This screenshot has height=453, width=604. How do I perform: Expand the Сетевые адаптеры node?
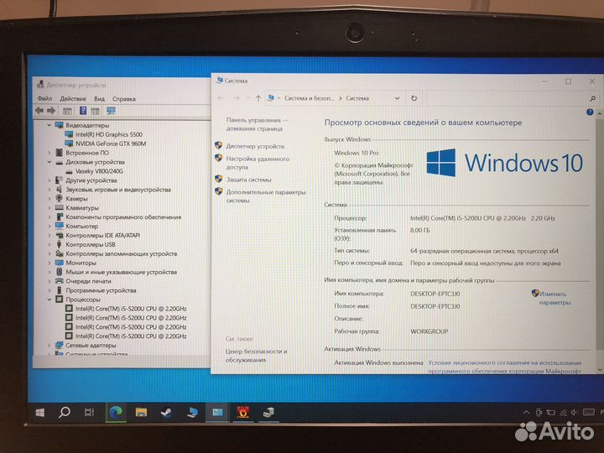point(49,345)
